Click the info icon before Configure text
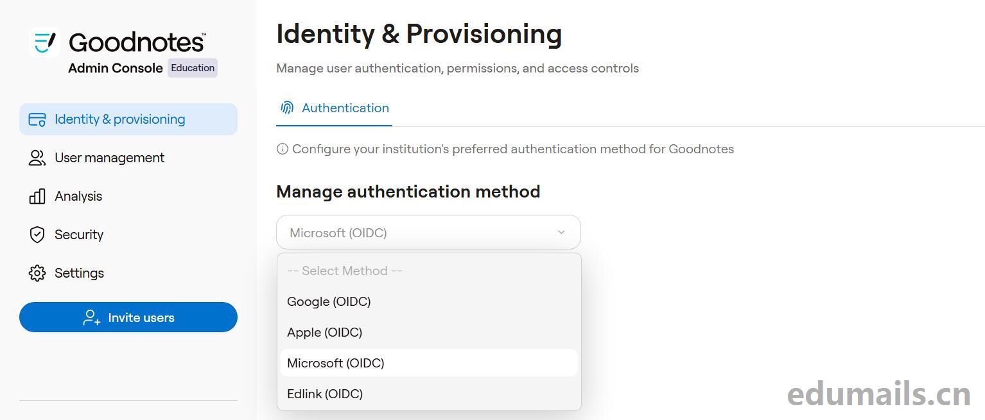Image resolution: width=985 pixels, height=420 pixels. point(282,149)
